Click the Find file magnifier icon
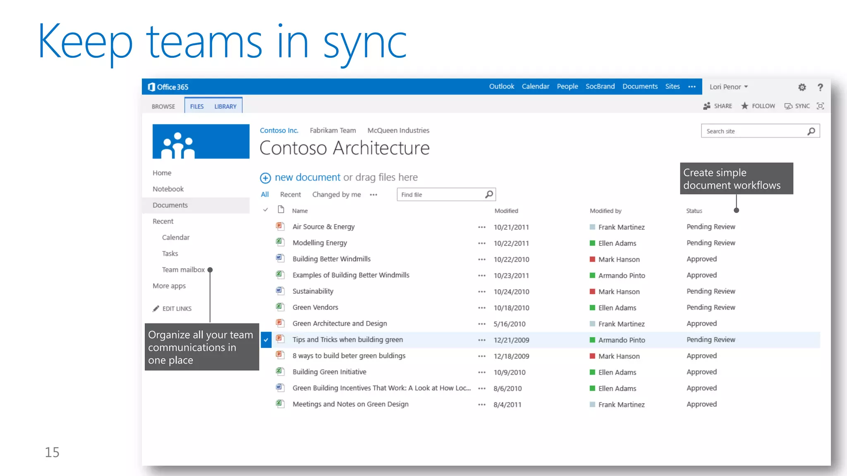Viewport: 847px width, 476px height. coord(489,194)
